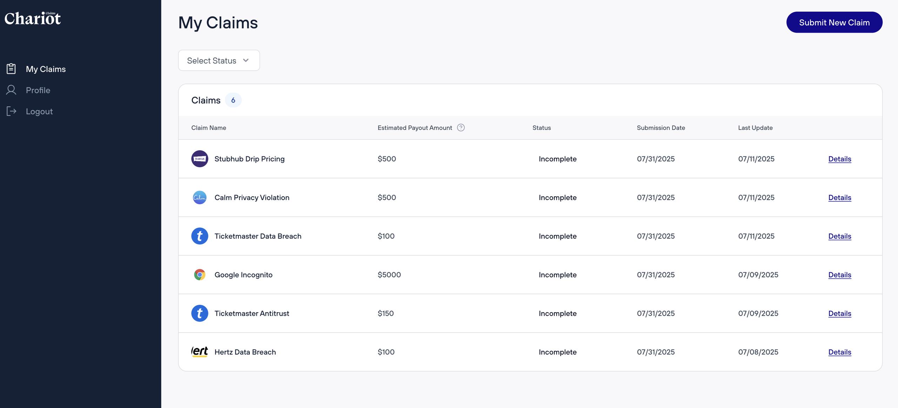Click the Calm logo icon

click(200, 197)
